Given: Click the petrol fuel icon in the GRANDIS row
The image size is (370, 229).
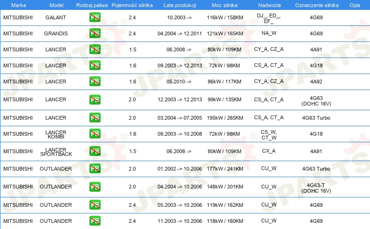Looking at the screenshot, I should (95, 33).
